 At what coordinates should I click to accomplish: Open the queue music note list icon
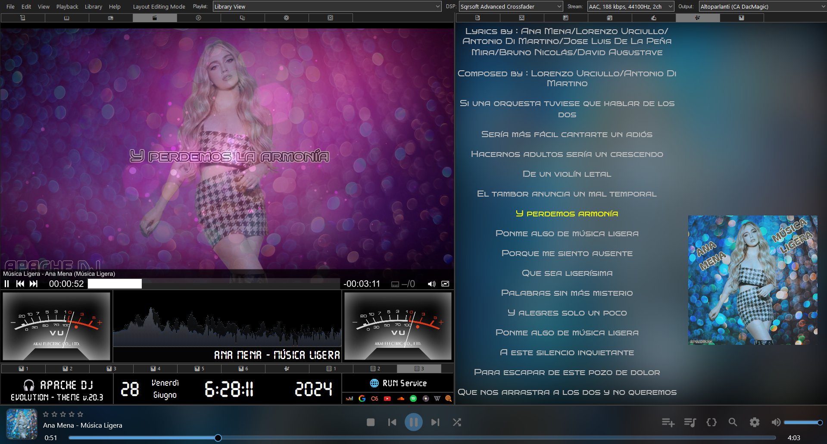tap(690, 422)
